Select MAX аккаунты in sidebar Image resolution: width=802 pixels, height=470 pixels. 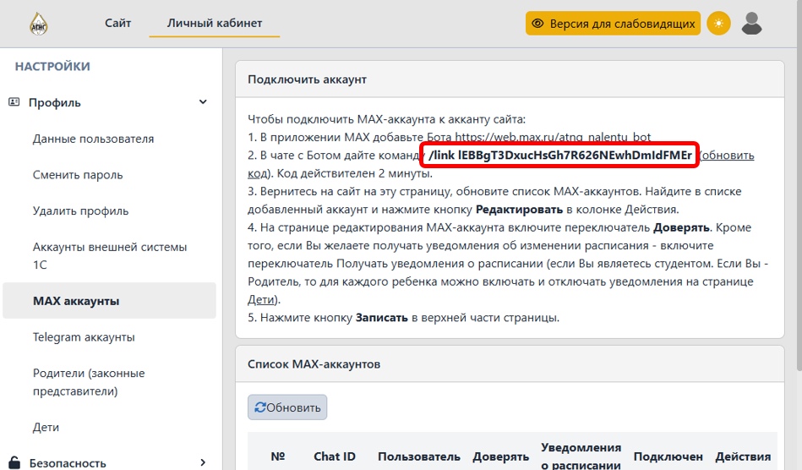pyautogui.click(x=110, y=301)
